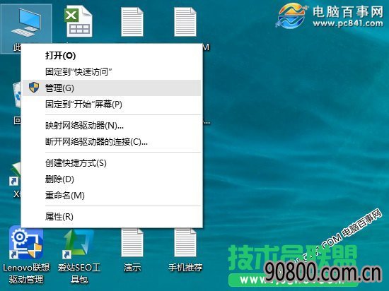Choose 创建快捷方式(S) from the menu

click(x=112, y=163)
